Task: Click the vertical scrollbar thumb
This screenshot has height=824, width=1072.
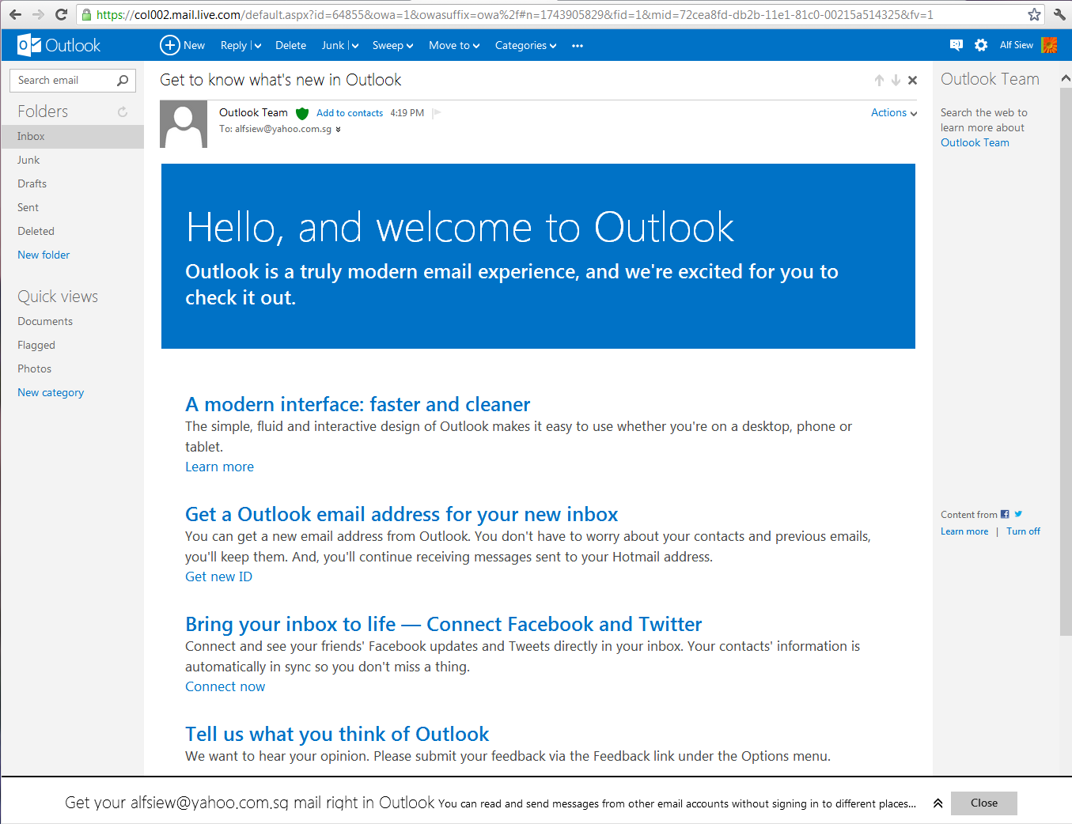Action: click(1066, 360)
